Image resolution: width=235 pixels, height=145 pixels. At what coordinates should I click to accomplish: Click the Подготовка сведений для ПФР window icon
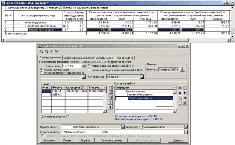[40, 46]
